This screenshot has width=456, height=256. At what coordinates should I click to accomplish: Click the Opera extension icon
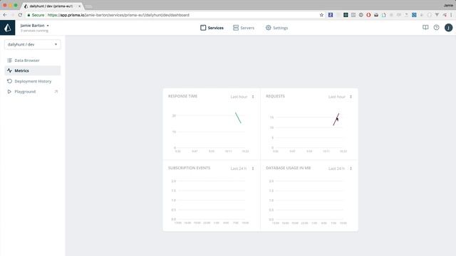(x=368, y=15)
